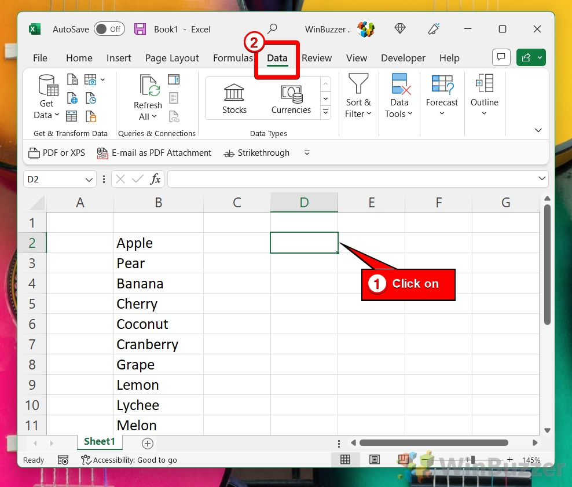The image size is (572, 487).
Task: Click PDF or XPS button
Action: click(x=57, y=153)
